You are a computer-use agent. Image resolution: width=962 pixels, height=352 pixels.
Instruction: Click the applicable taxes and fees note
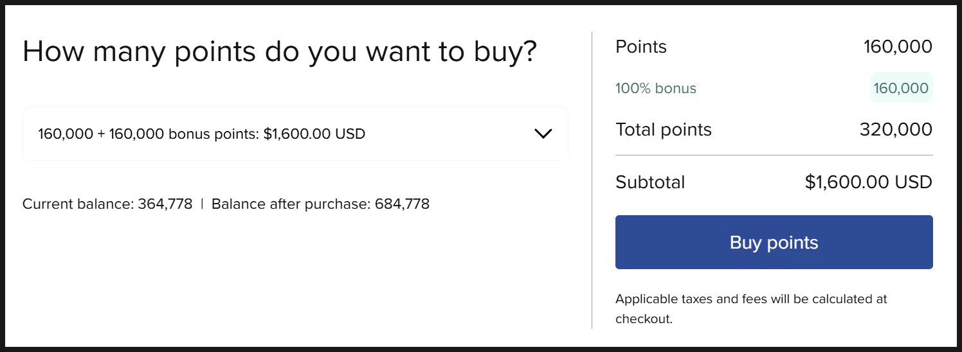pyautogui.click(x=751, y=308)
